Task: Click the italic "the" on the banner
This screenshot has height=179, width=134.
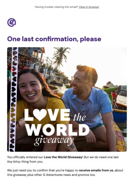Action: pyautogui.click(x=80, y=117)
